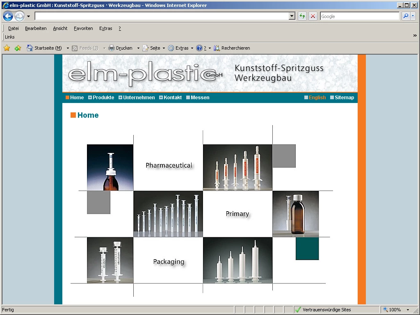Switch the site language to English
The height and width of the screenshot is (315, 420).
point(317,98)
